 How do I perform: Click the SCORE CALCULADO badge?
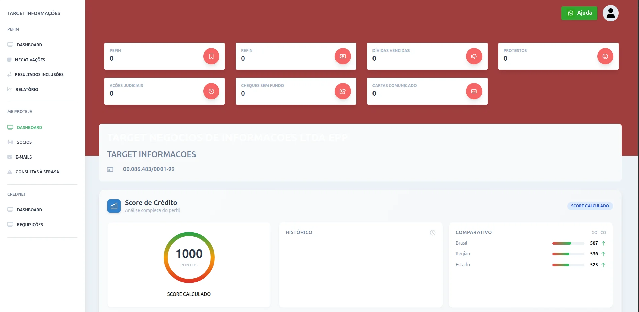[x=590, y=206]
